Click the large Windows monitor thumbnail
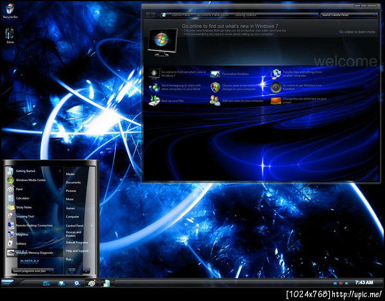 tap(162, 42)
